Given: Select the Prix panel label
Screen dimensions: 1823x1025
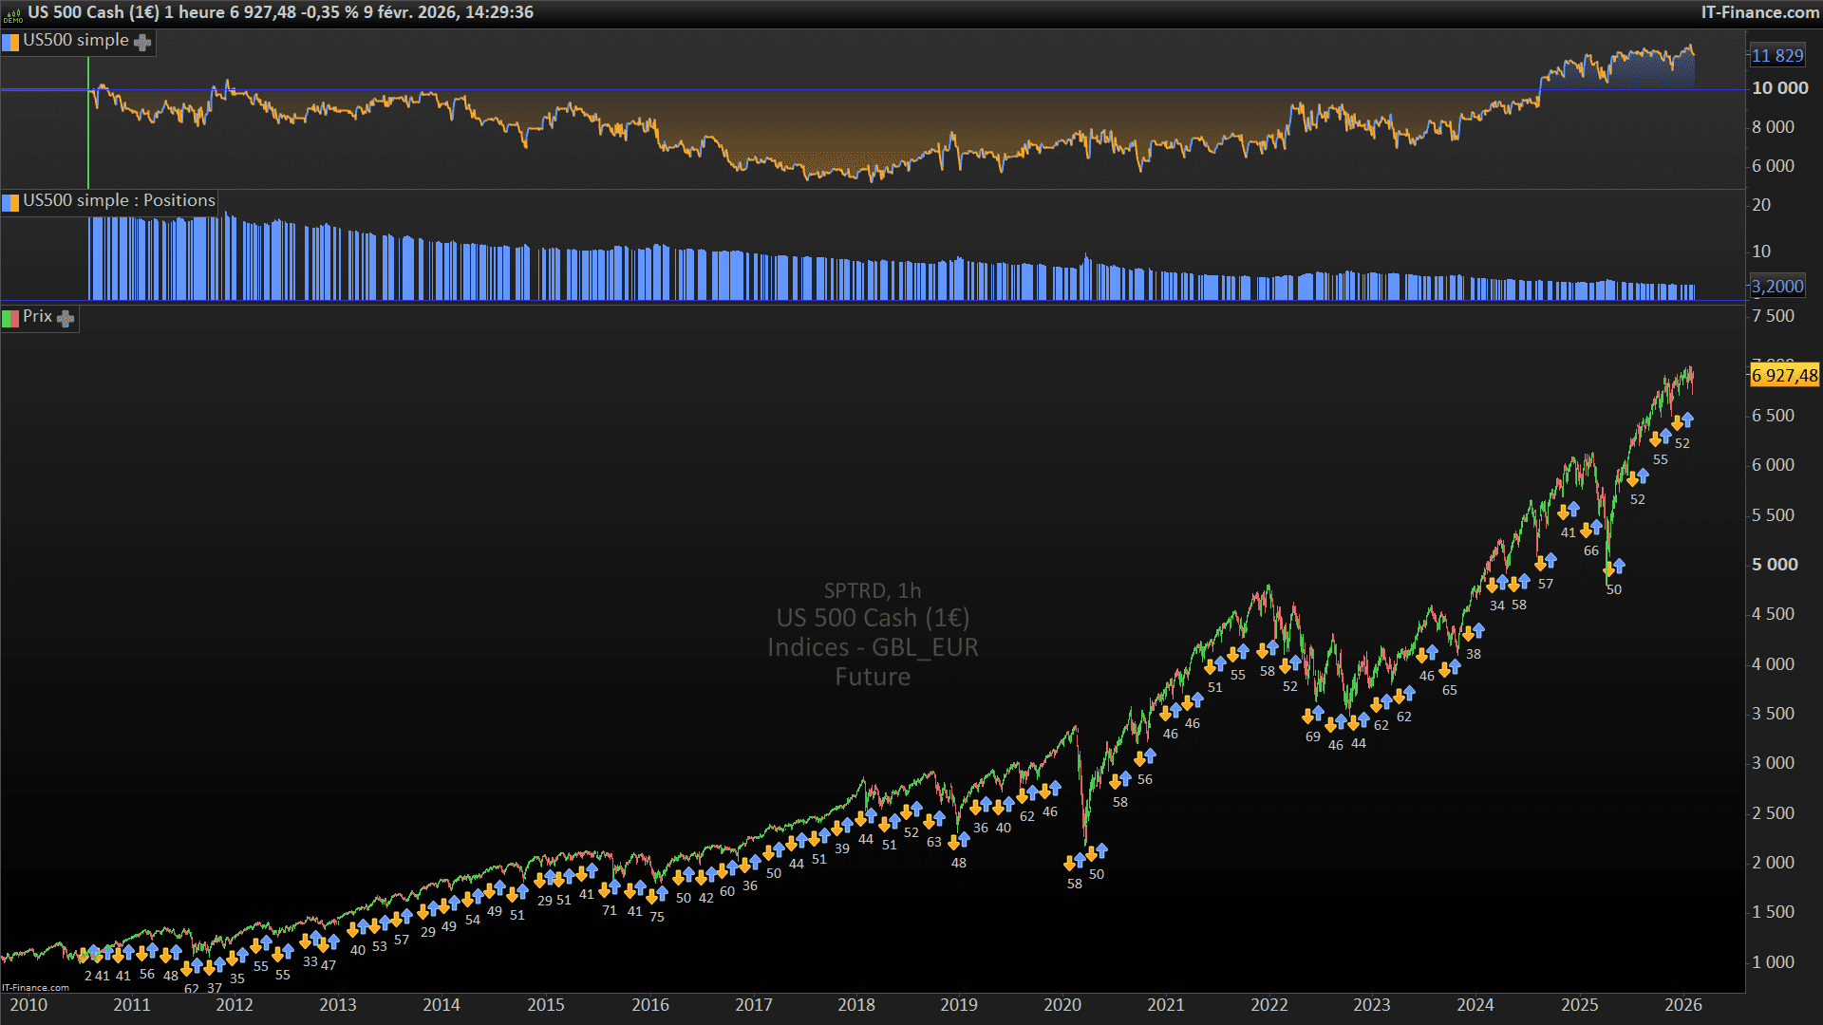Looking at the screenshot, I should pos(37,317).
